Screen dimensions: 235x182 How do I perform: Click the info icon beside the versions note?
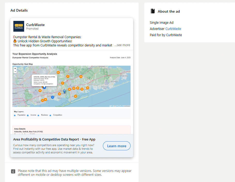[x=13, y=171]
